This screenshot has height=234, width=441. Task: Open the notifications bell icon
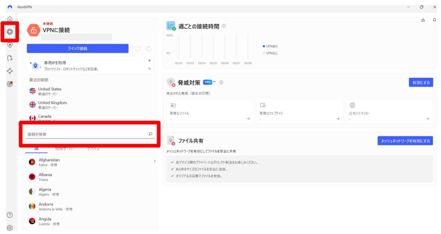click(435, 20)
